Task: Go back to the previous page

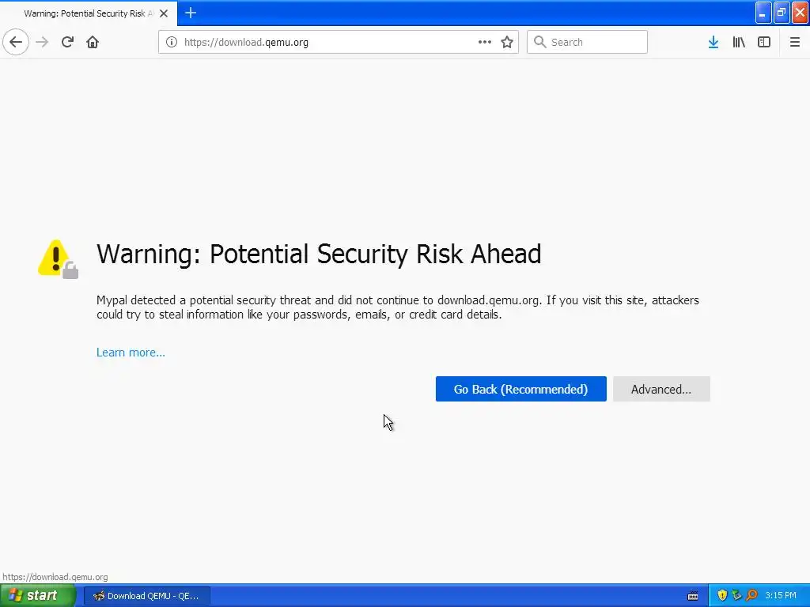Action: point(16,43)
